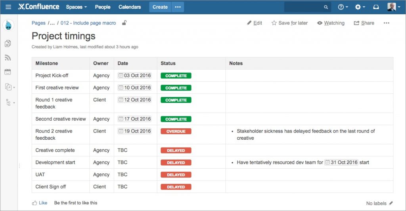Open the Pages icon in the sidebar
Viewport: 406px width, 211px height.
tap(8, 43)
